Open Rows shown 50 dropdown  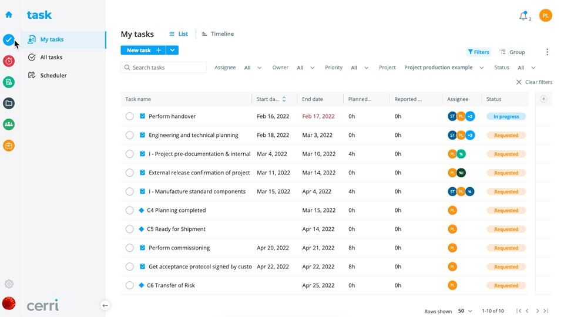click(465, 311)
